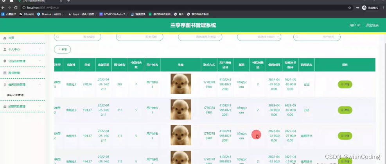
Task: Reload the page with refresh icon
Action: coord(16,8)
